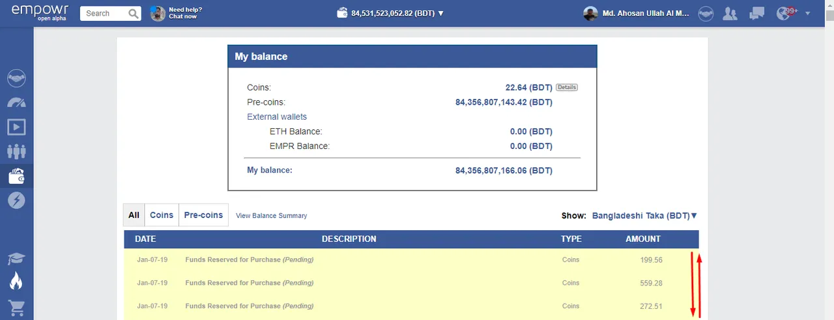The height and width of the screenshot is (320, 834).
Task: Click the Need help? Chat now link
Action: tap(186, 13)
